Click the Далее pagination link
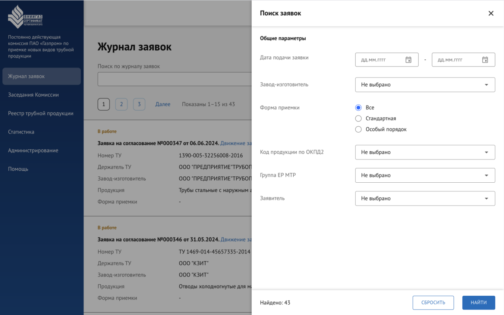Image resolution: width=504 pixels, height=315 pixels. click(x=163, y=104)
